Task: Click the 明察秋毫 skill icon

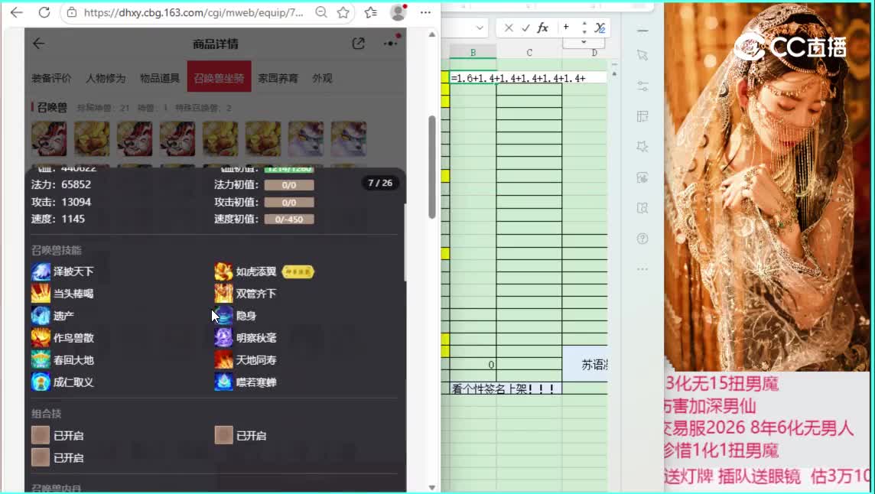Action: [224, 338]
